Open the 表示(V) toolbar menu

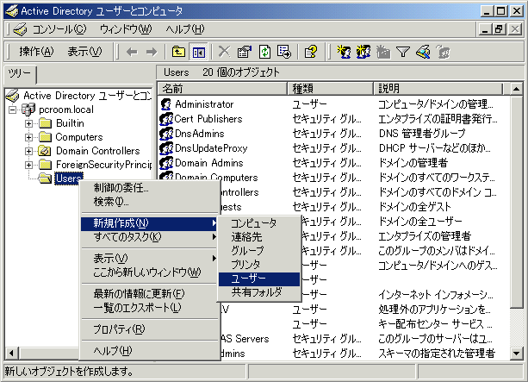(x=84, y=52)
